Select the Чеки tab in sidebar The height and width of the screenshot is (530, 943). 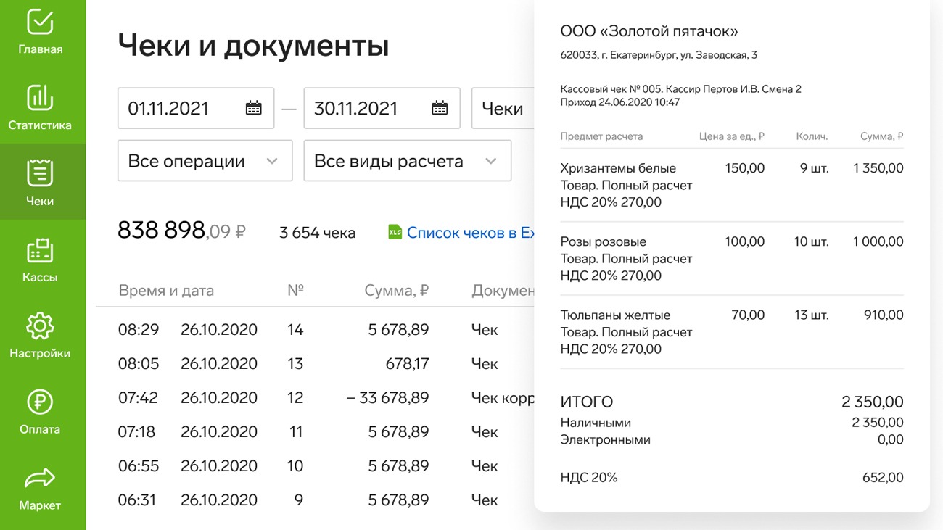40,181
